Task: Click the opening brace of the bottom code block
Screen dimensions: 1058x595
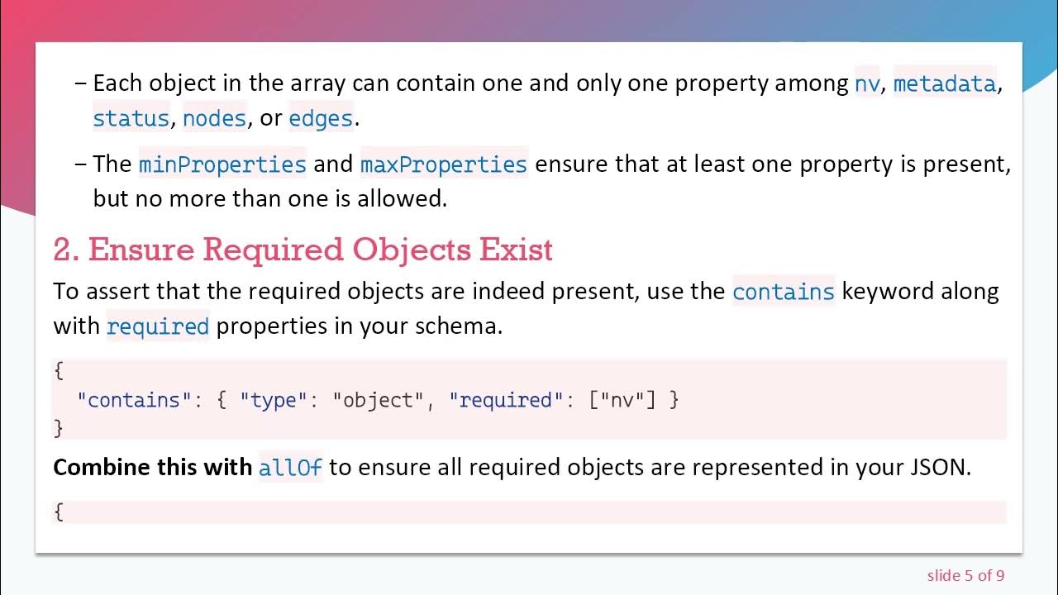Action: point(58,512)
